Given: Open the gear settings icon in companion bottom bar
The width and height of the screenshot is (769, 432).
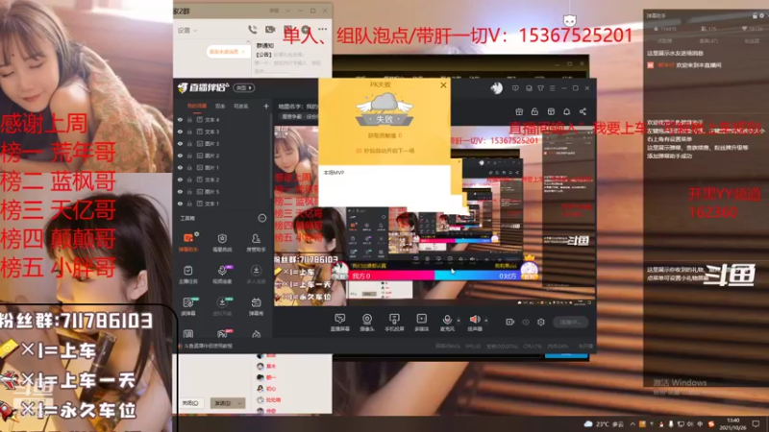Looking at the screenshot, I should pos(541,322).
